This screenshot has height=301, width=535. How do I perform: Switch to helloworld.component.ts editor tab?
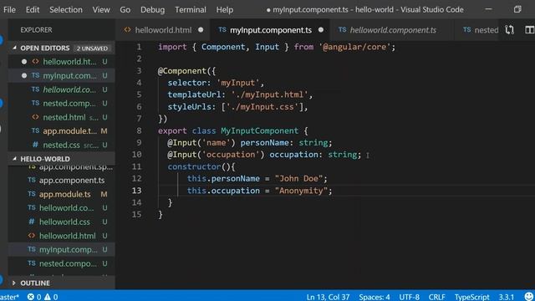tap(392, 30)
